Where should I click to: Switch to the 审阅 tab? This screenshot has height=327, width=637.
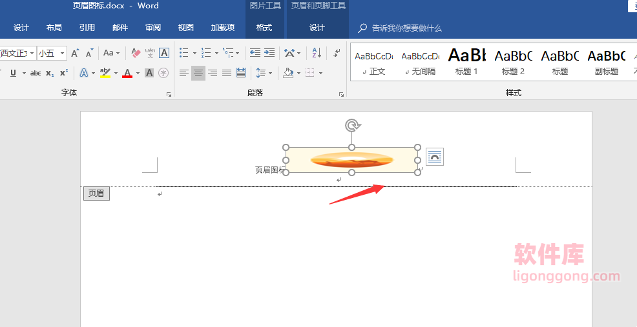coord(153,28)
